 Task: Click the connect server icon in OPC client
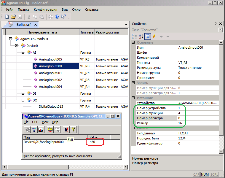tap(27, 130)
